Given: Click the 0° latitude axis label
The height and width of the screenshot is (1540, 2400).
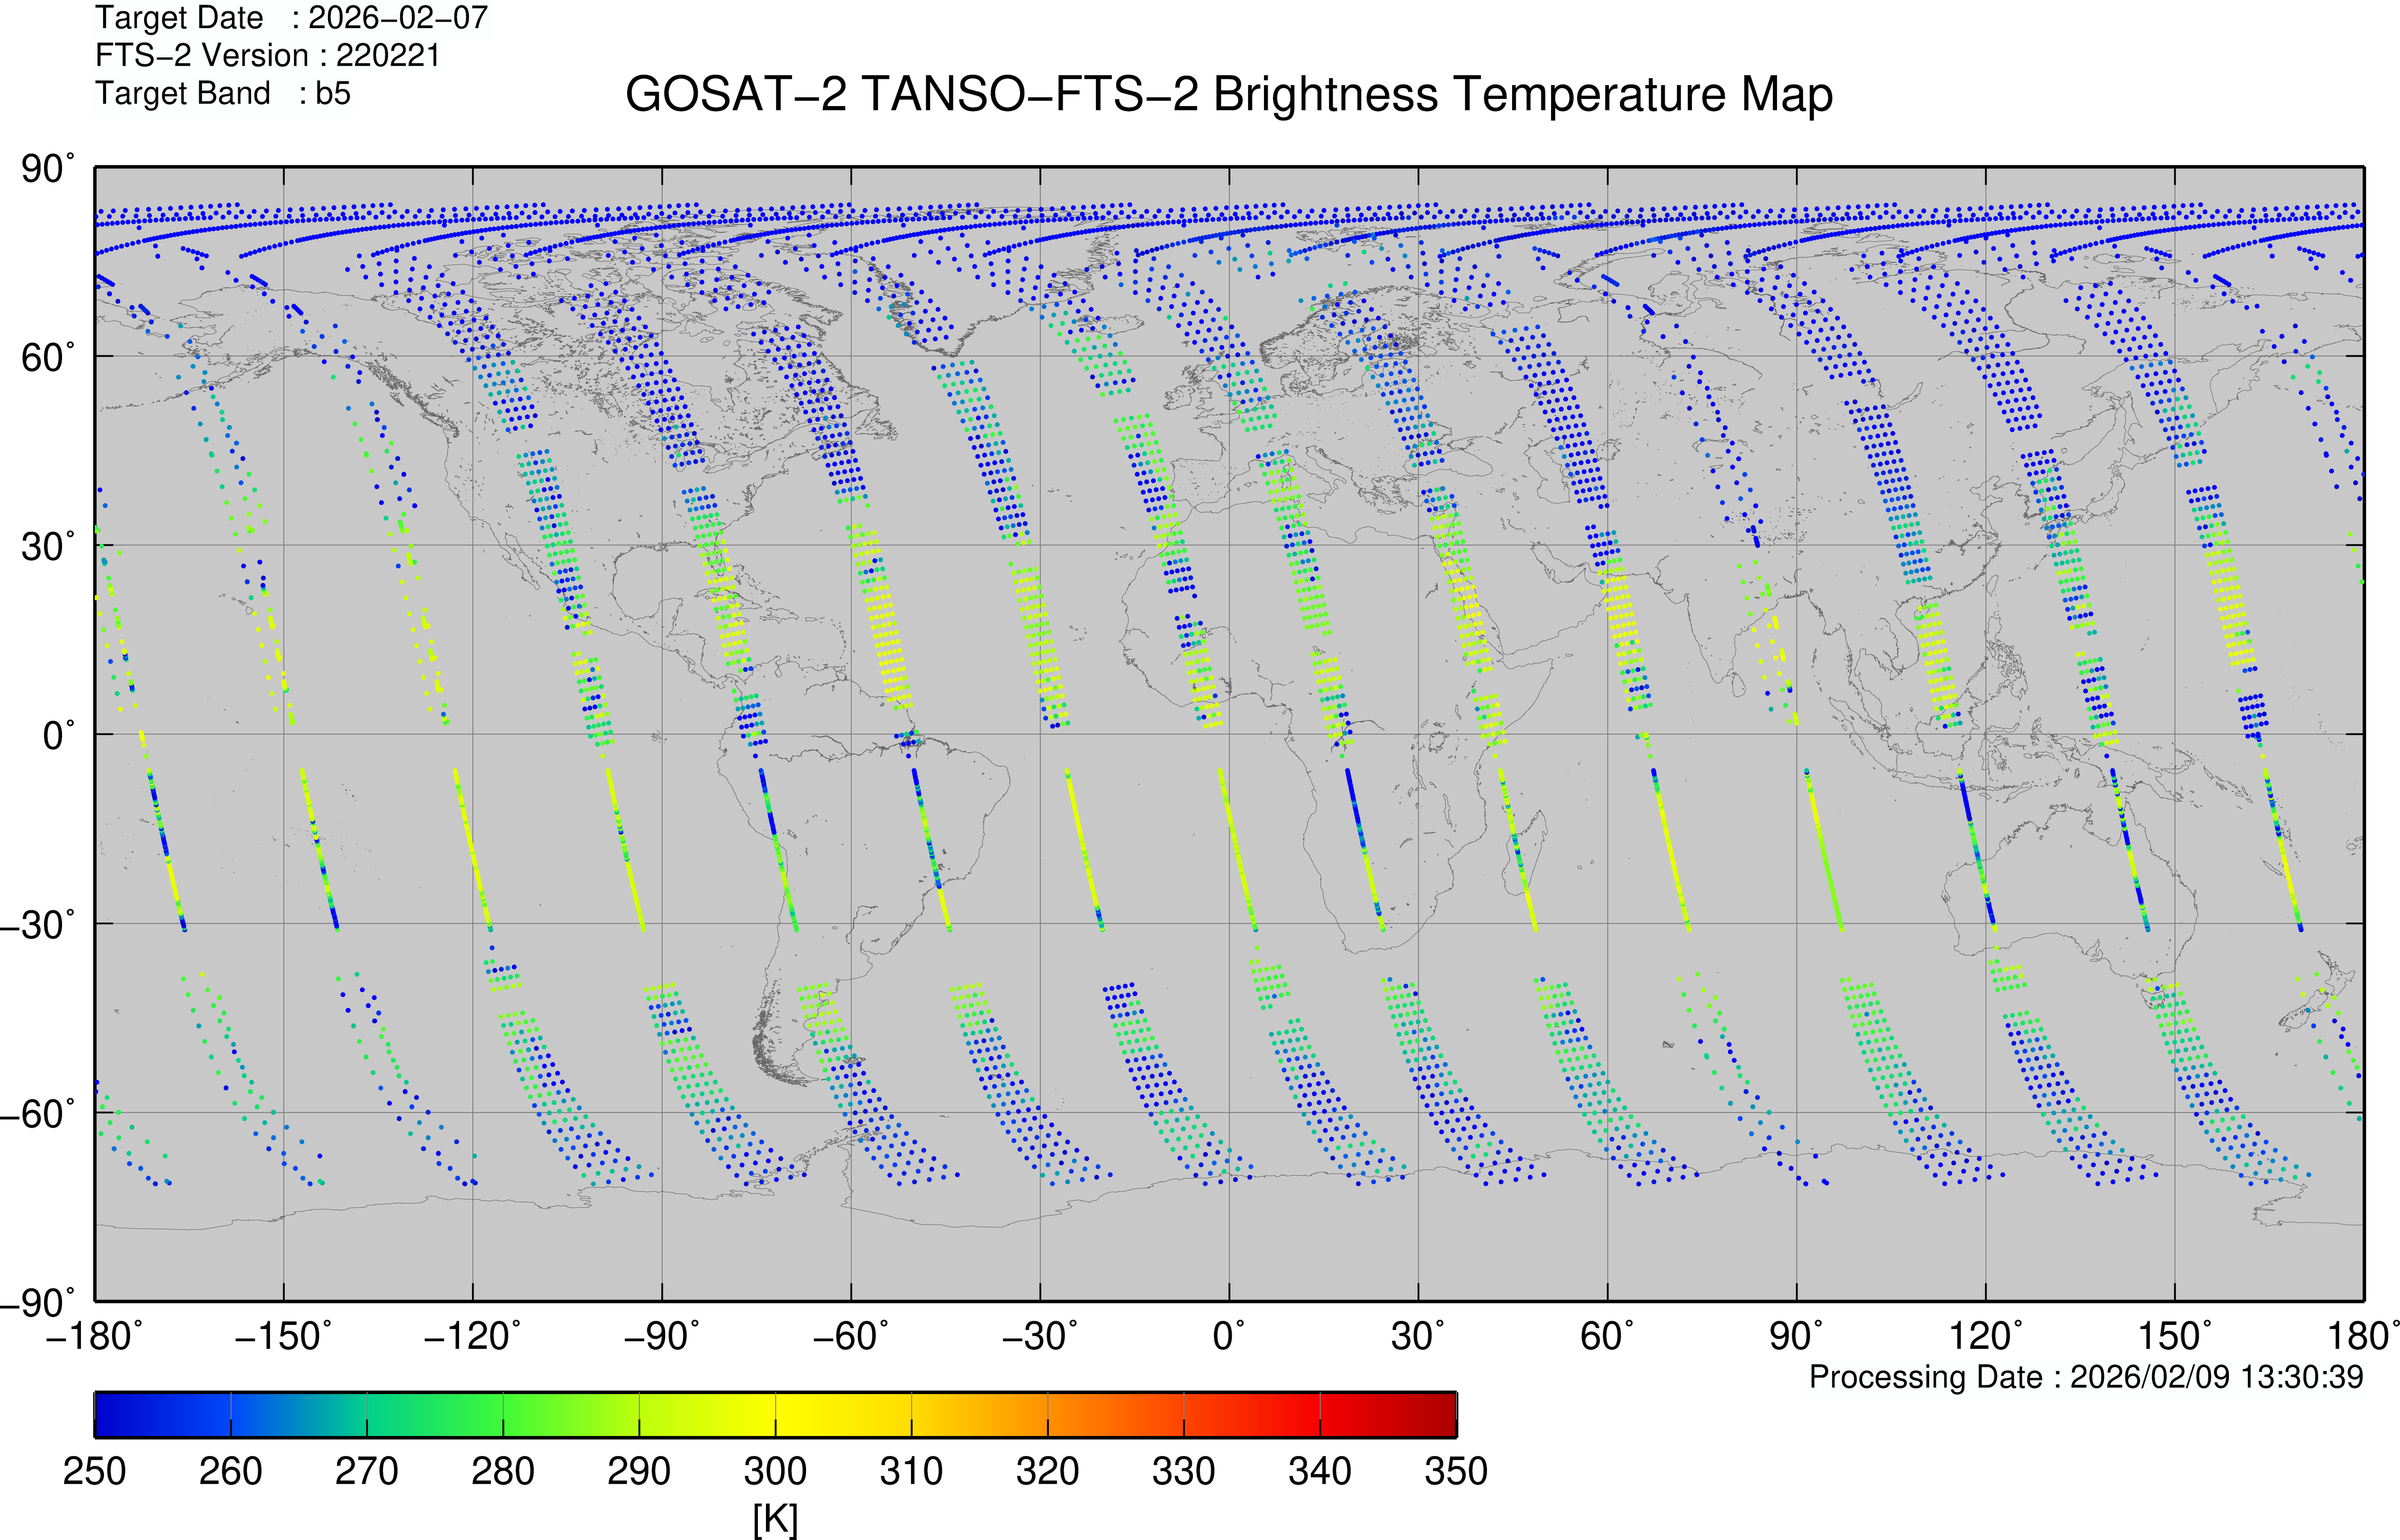Looking at the screenshot, I should pos(58,736).
